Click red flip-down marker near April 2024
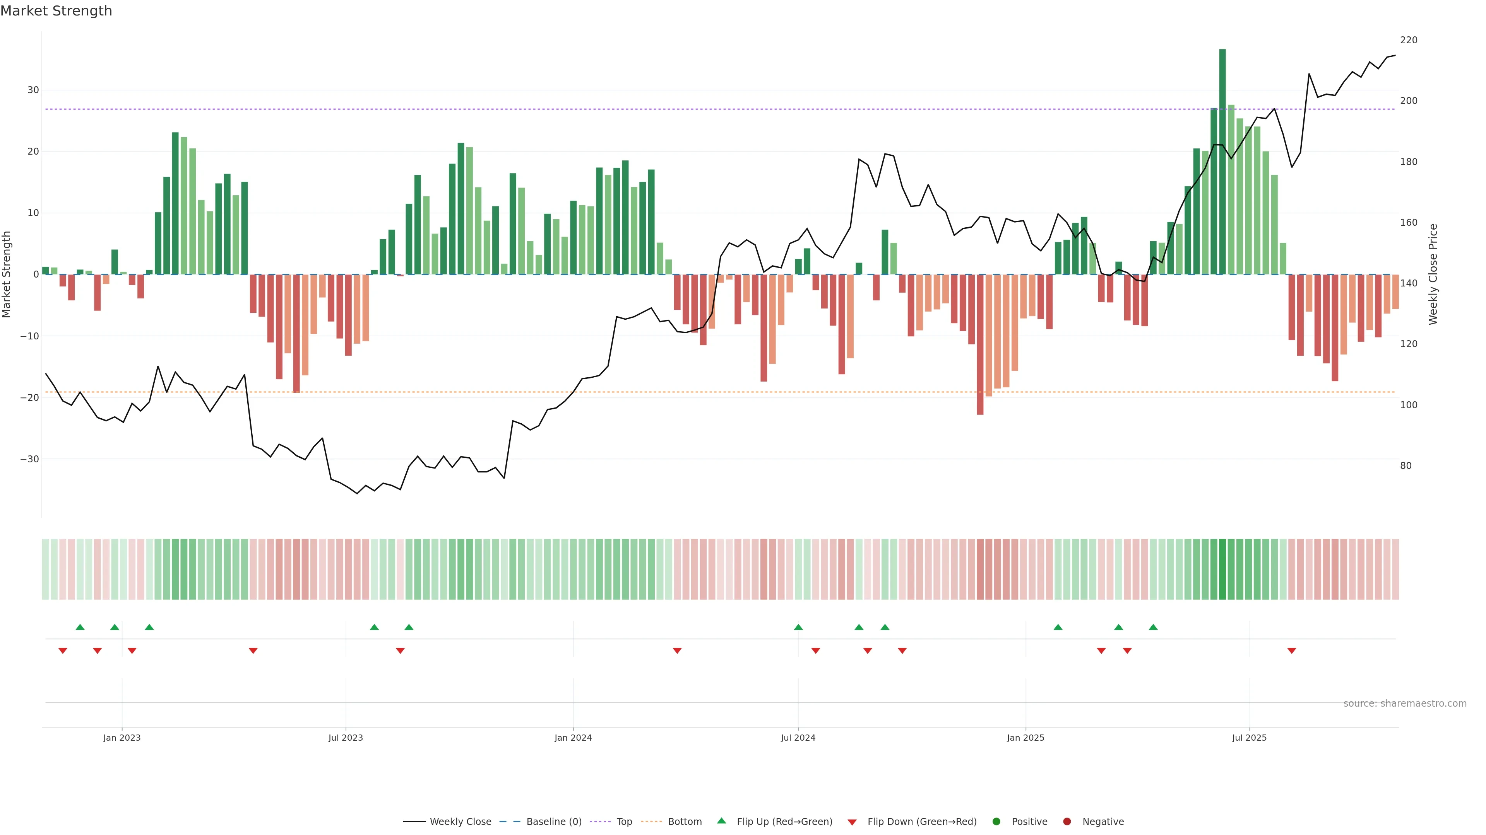This screenshot has width=1486, height=835. 677,651
